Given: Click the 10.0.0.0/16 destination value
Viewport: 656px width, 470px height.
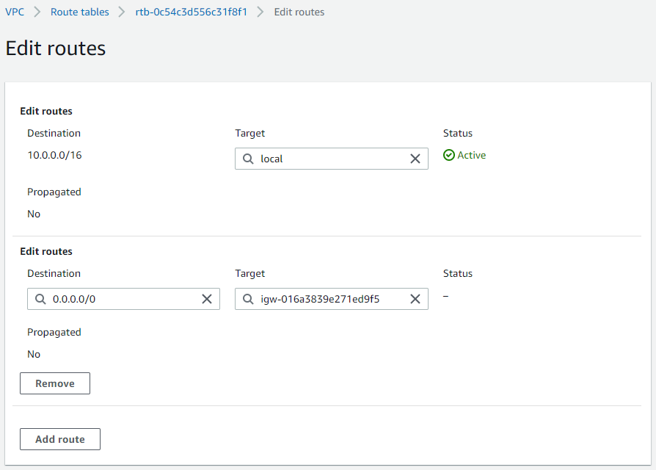Looking at the screenshot, I should click(x=54, y=155).
